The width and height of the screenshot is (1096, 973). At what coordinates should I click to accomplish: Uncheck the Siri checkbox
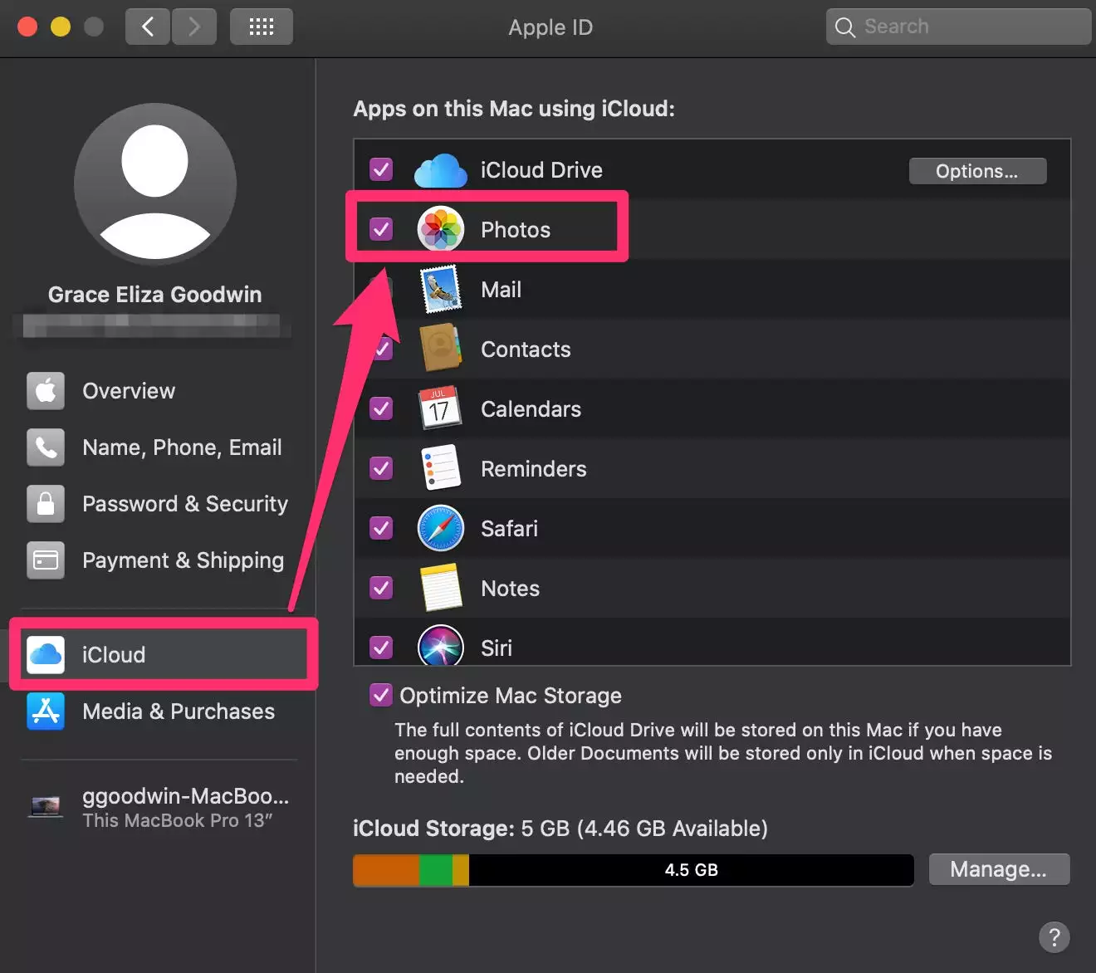[381, 647]
